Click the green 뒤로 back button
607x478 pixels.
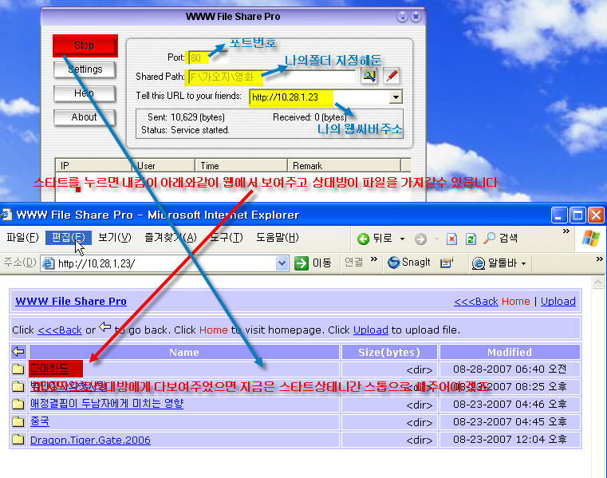[375, 239]
